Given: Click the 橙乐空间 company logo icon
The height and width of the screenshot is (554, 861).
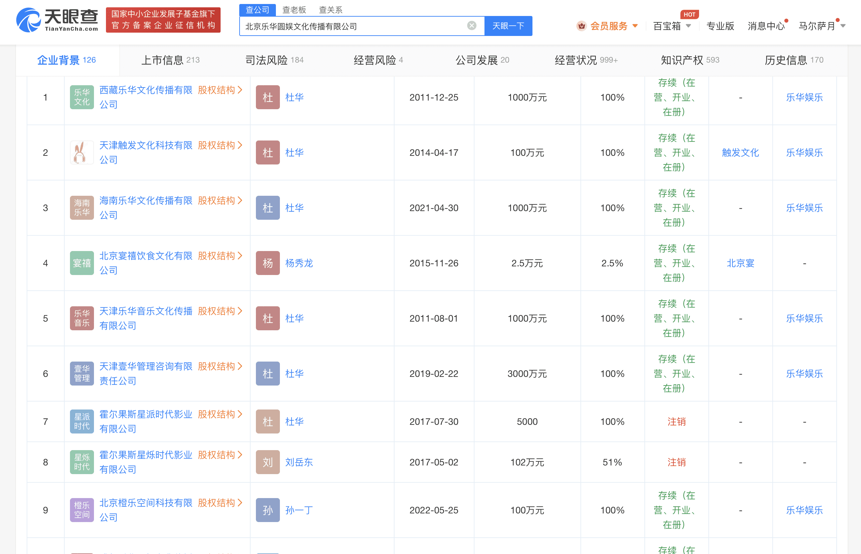Looking at the screenshot, I should click(x=82, y=510).
